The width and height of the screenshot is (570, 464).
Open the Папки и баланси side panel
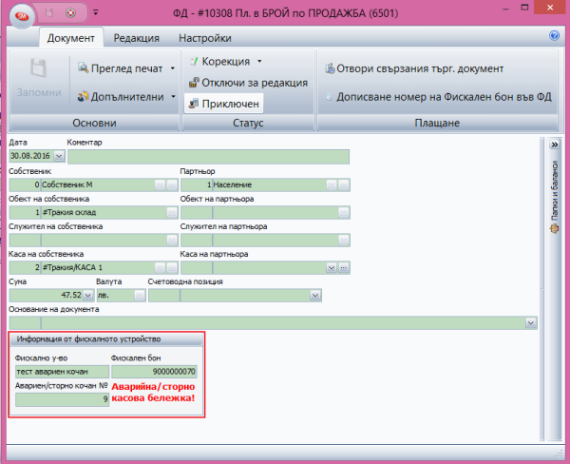pyautogui.click(x=555, y=197)
